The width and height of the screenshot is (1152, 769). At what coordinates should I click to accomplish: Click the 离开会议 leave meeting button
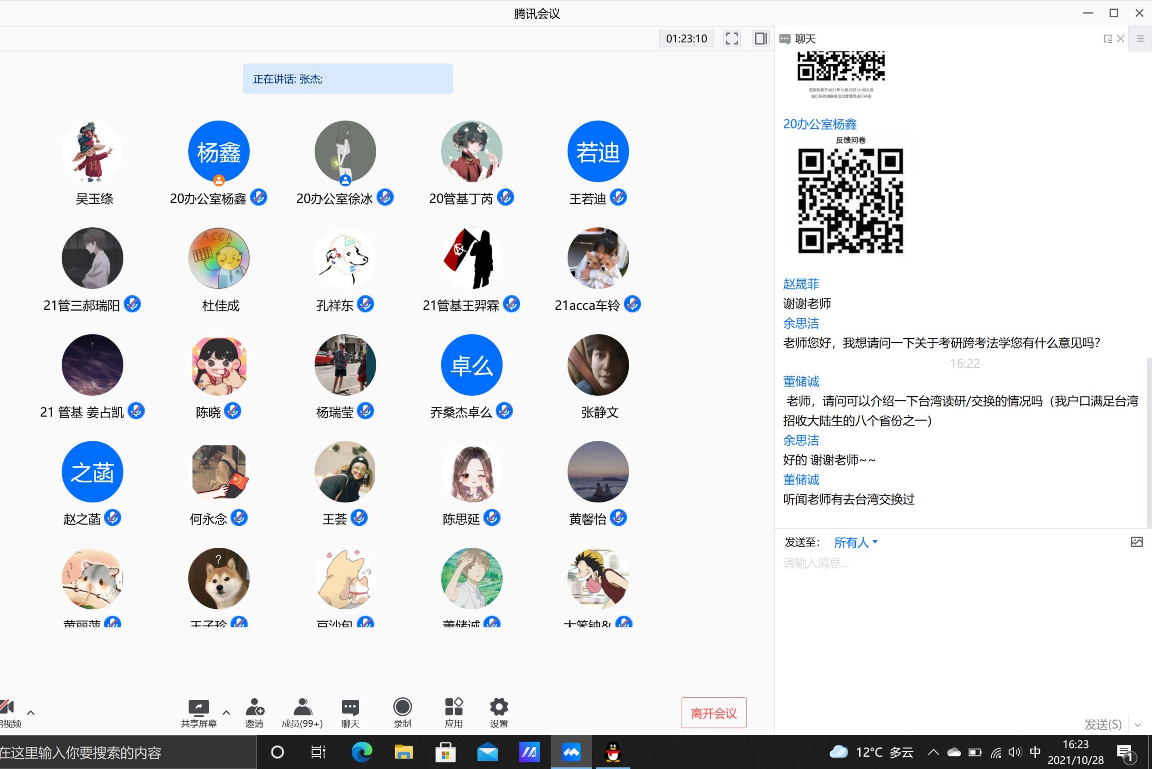714,713
